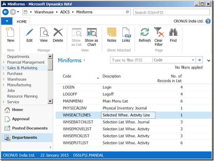Select the PHYSICALINV row
Viewport: 214px width, 161px height.
(133, 108)
